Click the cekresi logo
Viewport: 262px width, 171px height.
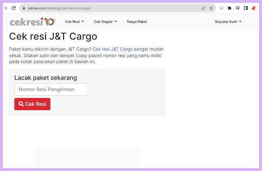point(33,22)
